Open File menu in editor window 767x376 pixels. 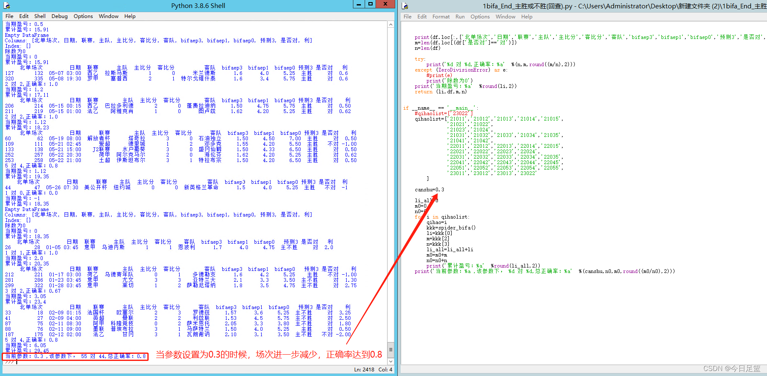[407, 17]
